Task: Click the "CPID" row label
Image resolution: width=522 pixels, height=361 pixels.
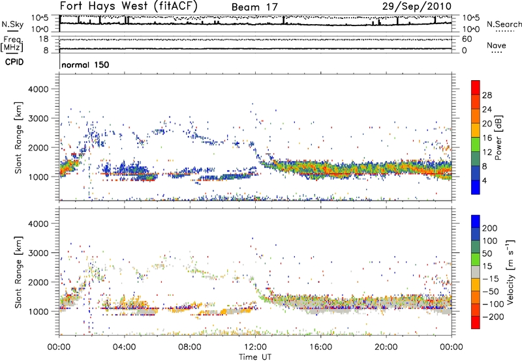Action: (14, 62)
